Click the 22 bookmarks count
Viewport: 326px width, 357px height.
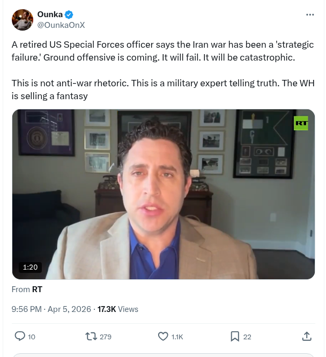pos(247,337)
